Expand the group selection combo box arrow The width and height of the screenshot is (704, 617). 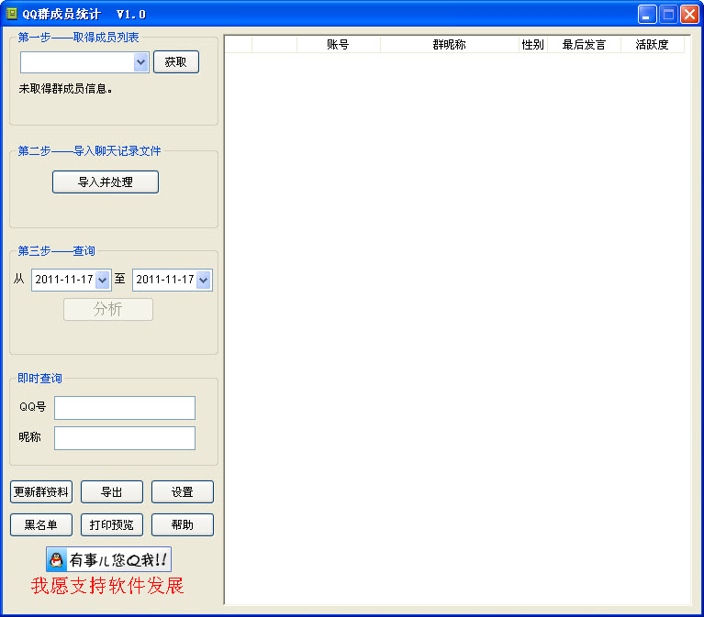141,61
